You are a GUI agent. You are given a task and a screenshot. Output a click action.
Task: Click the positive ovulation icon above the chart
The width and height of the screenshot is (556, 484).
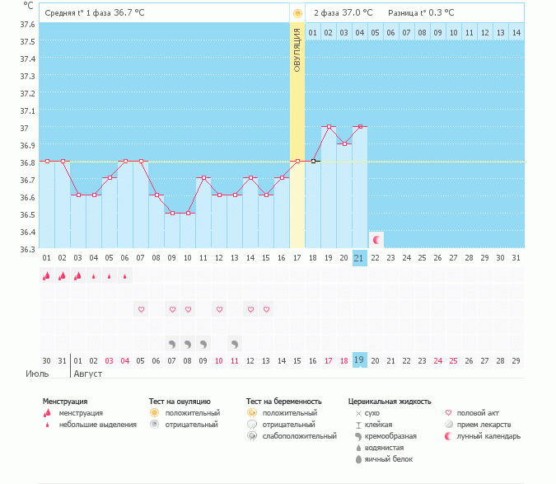pos(297,13)
